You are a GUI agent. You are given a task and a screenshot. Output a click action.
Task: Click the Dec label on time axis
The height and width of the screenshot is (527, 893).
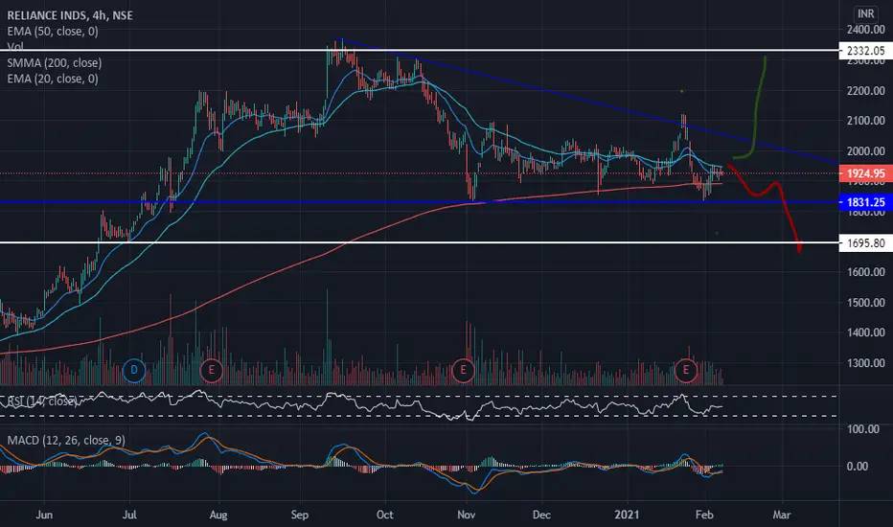click(x=541, y=515)
